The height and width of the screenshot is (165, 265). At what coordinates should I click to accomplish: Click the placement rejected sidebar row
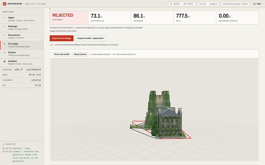click(22, 80)
